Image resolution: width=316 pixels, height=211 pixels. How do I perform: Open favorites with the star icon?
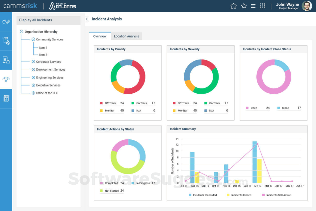(x=244, y=6)
